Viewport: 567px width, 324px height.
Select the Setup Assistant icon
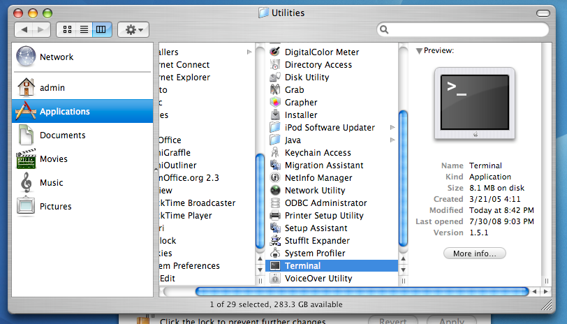275,228
